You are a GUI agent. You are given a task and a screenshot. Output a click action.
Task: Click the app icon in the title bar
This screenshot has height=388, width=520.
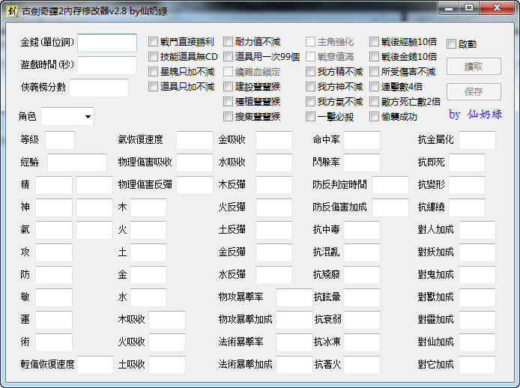(x=11, y=10)
